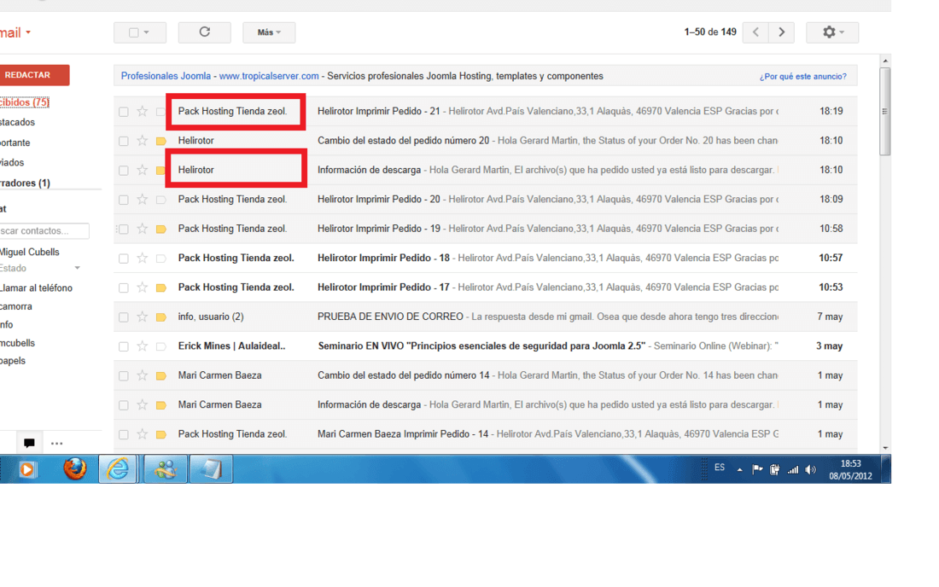This screenshot has height=587, width=939.
Task: Open the Gmail product switcher dropdown
Action: [x=15, y=33]
